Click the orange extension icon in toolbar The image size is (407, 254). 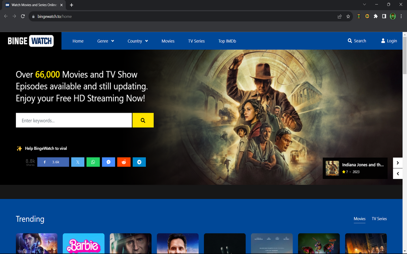pyautogui.click(x=367, y=16)
